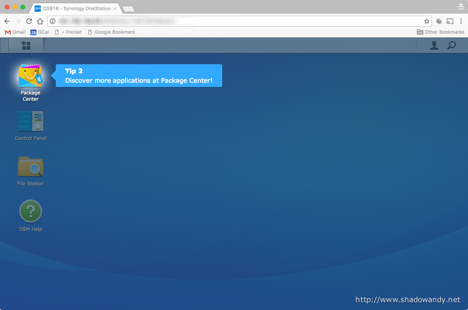Viewport: 468px width, 310px height.
Task: Open the DSM Main Menu grid icon
Action: coord(26,45)
